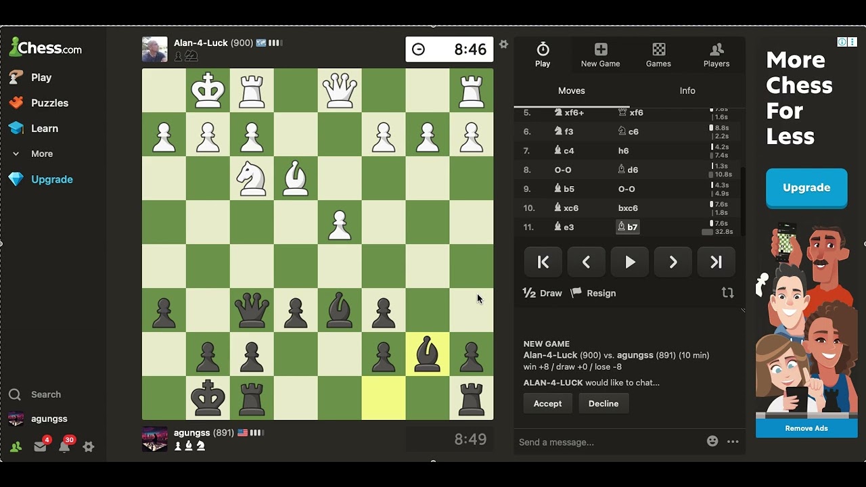Screen dimensions: 866x487
Task: Select the white king piece
Action: 208,91
